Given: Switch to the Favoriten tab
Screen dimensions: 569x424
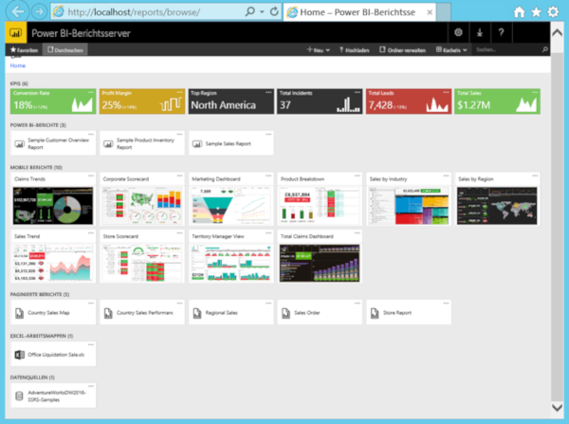Looking at the screenshot, I should point(24,49).
